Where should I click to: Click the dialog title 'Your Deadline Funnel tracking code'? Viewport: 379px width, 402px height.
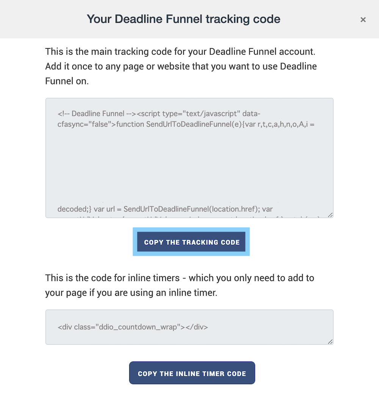tap(183, 19)
